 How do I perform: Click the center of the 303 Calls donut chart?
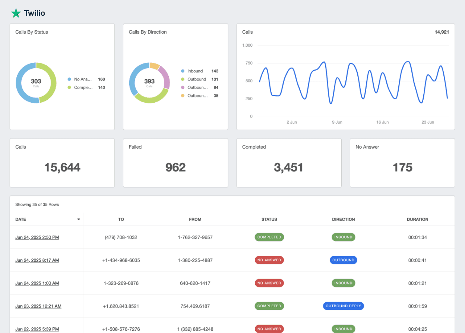[36, 83]
